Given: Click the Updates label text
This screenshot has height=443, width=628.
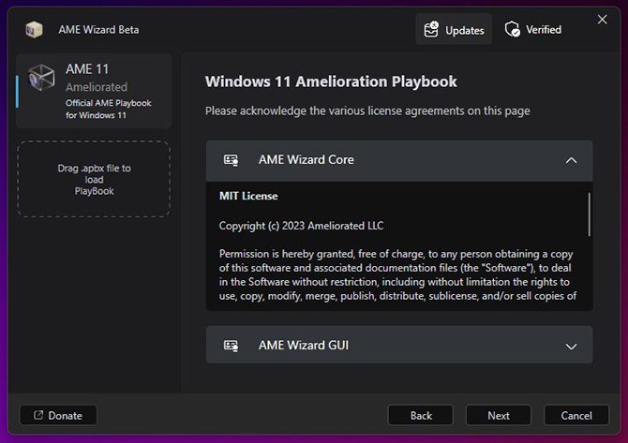Looking at the screenshot, I should [465, 30].
